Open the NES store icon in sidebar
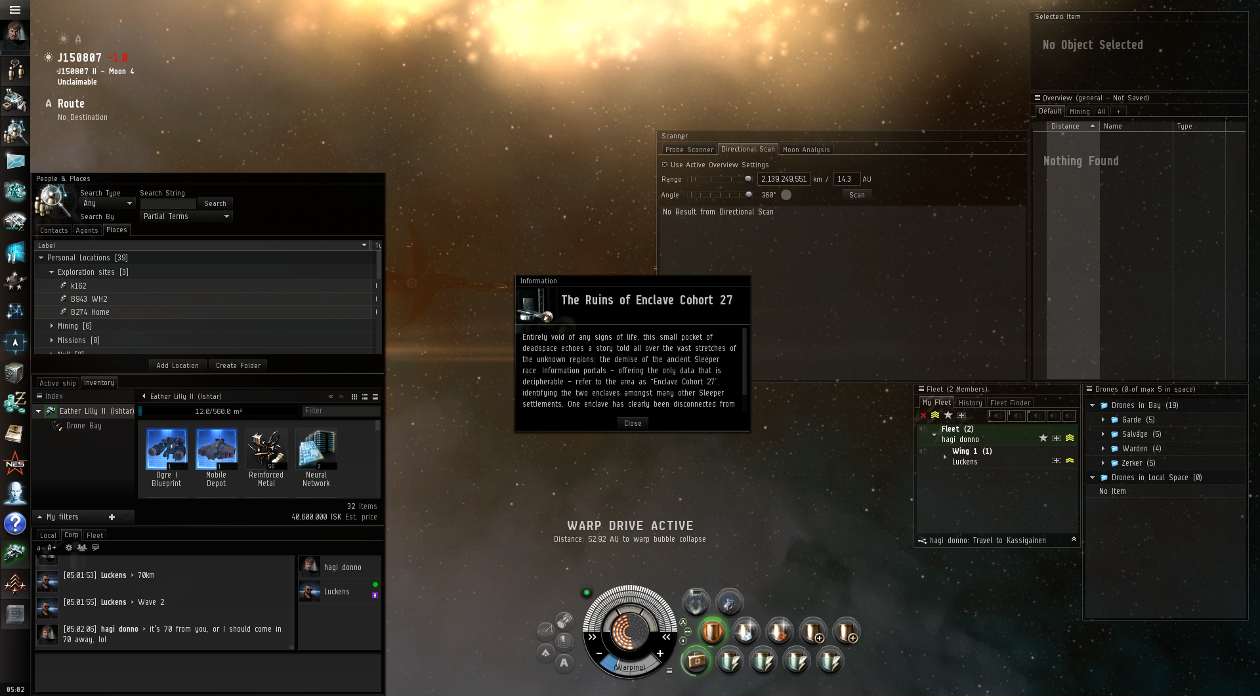The width and height of the screenshot is (1260, 696). (x=15, y=464)
